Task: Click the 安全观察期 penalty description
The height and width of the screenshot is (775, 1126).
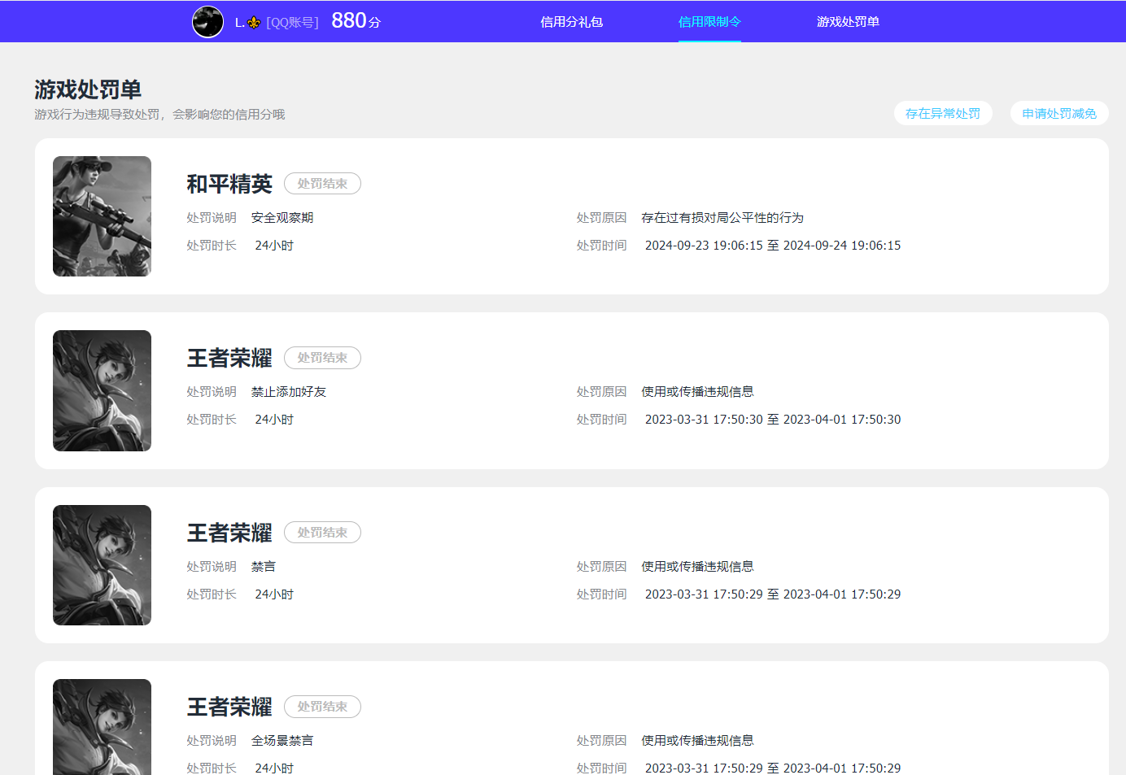Action: pyautogui.click(x=282, y=218)
